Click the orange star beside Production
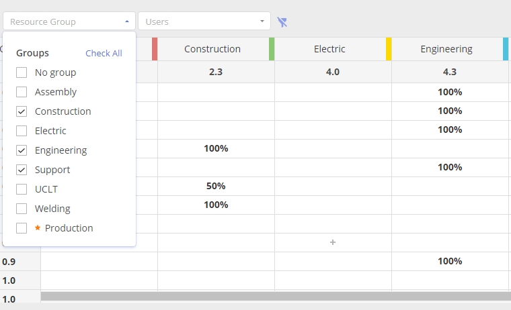The width and height of the screenshot is (511, 310). [x=38, y=228]
